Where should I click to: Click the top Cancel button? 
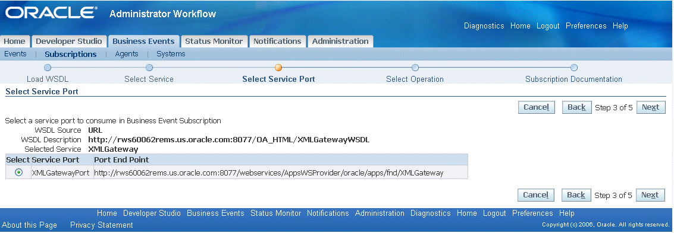(537, 107)
